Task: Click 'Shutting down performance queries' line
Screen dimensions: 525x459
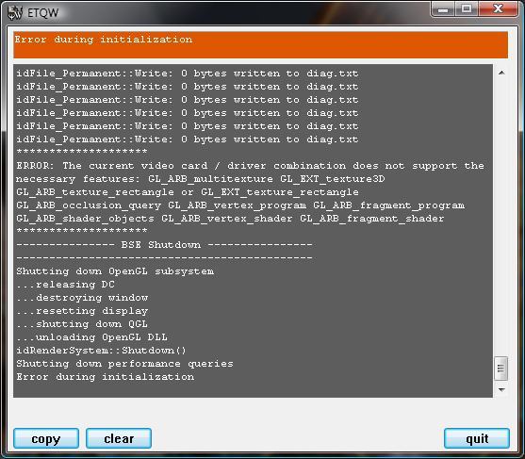Action: tap(124, 364)
